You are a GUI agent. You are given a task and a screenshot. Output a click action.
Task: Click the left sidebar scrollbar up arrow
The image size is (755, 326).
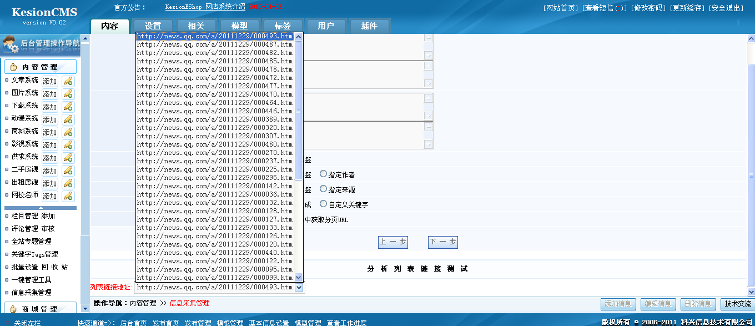click(x=85, y=39)
